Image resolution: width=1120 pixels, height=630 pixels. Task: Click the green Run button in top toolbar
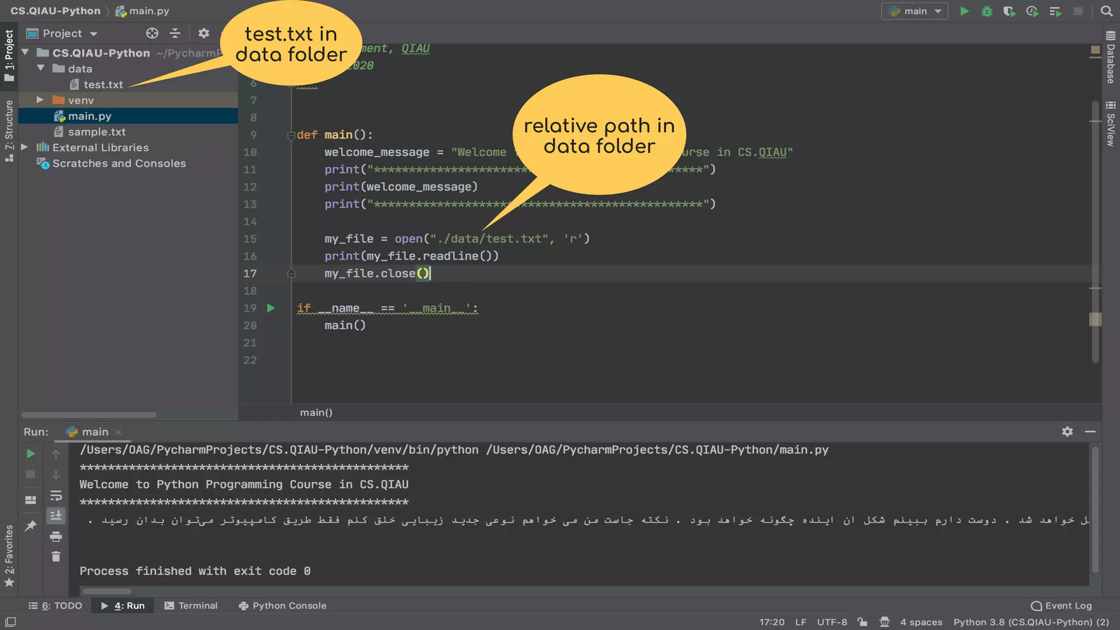click(964, 11)
